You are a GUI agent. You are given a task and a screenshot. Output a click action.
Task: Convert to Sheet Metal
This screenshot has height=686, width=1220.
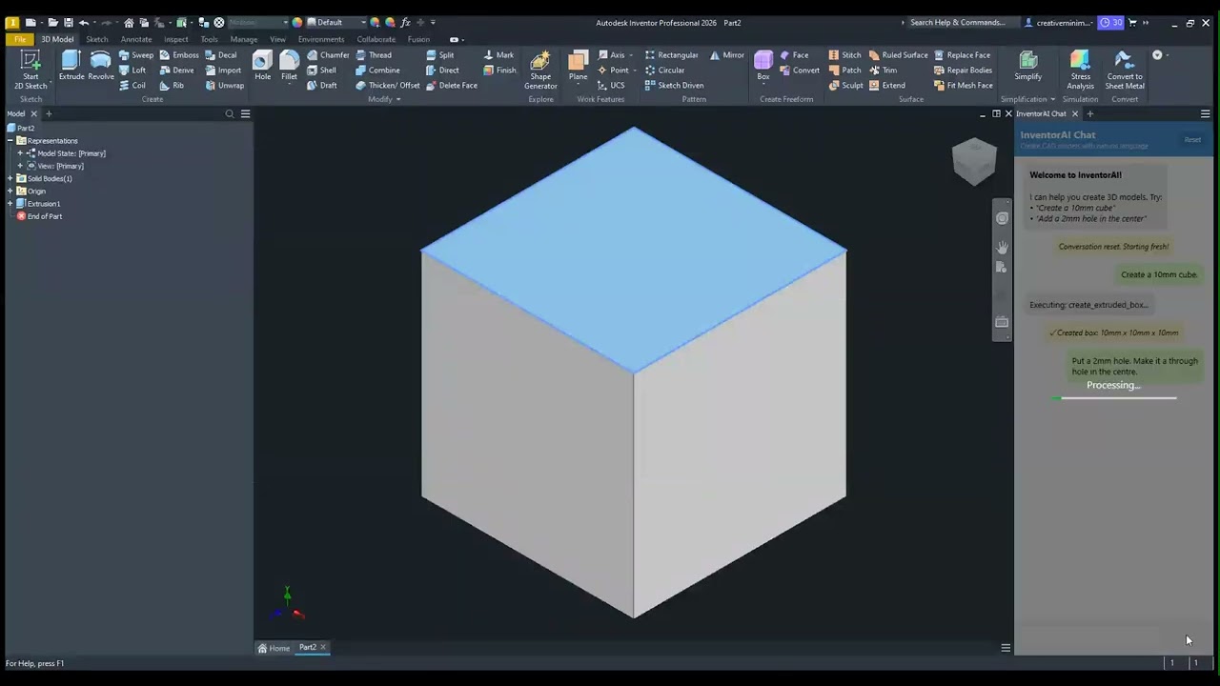pos(1125,71)
